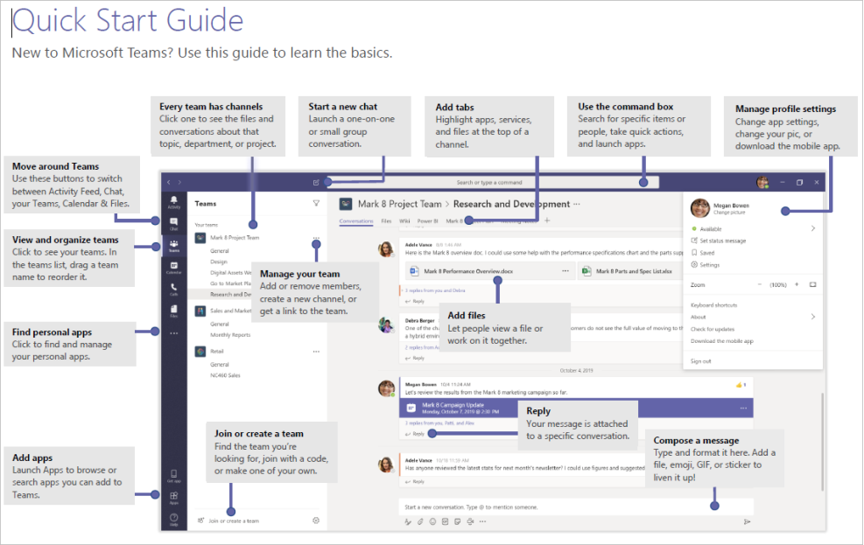Expand the Available status submenu

[812, 228]
